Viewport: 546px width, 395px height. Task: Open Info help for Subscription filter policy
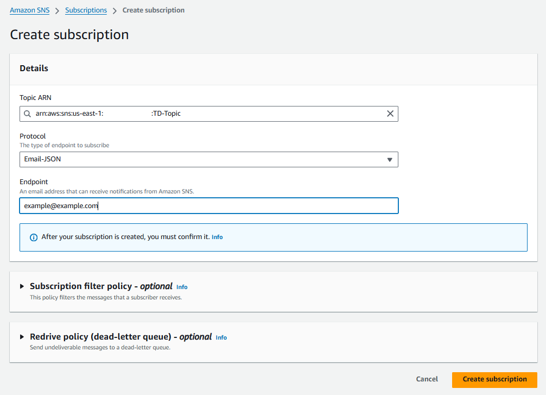click(182, 286)
